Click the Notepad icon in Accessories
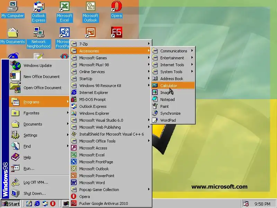277x208 pixels. pos(155,99)
